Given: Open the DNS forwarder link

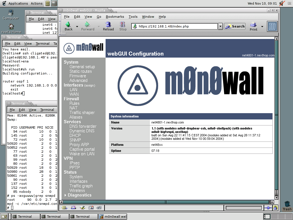Looking at the screenshot, I should coord(83,126).
